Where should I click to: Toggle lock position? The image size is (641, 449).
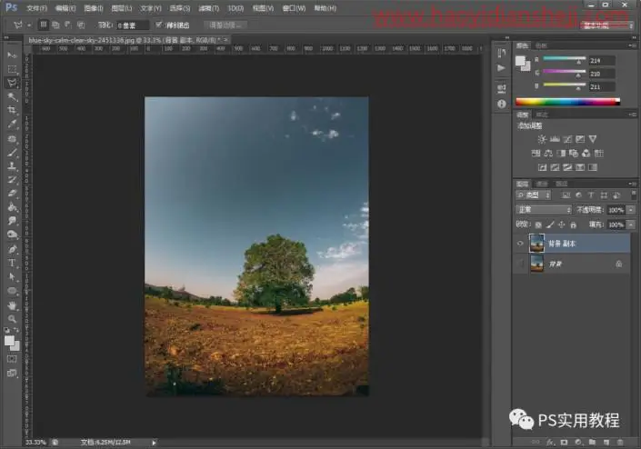tap(562, 224)
